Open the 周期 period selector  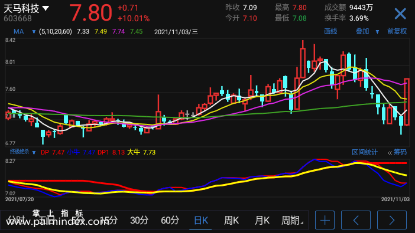pos(292,220)
